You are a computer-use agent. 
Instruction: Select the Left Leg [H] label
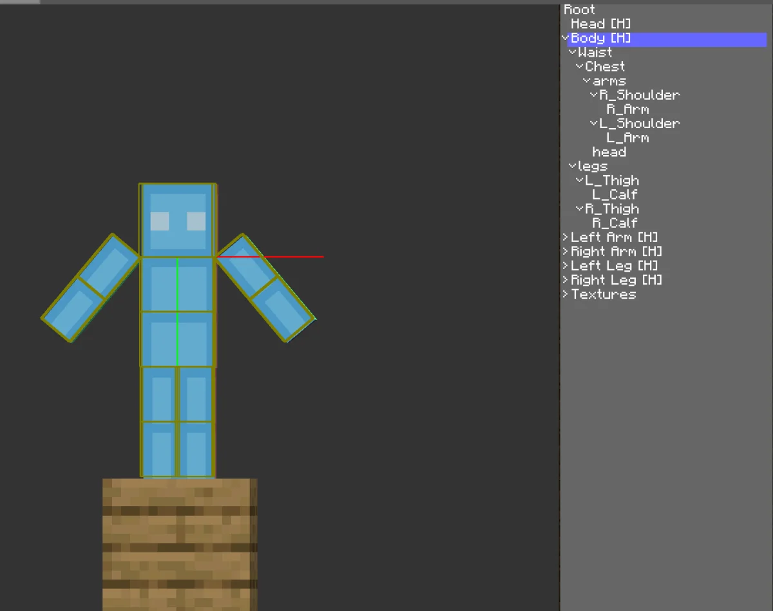[x=615, y=266]
